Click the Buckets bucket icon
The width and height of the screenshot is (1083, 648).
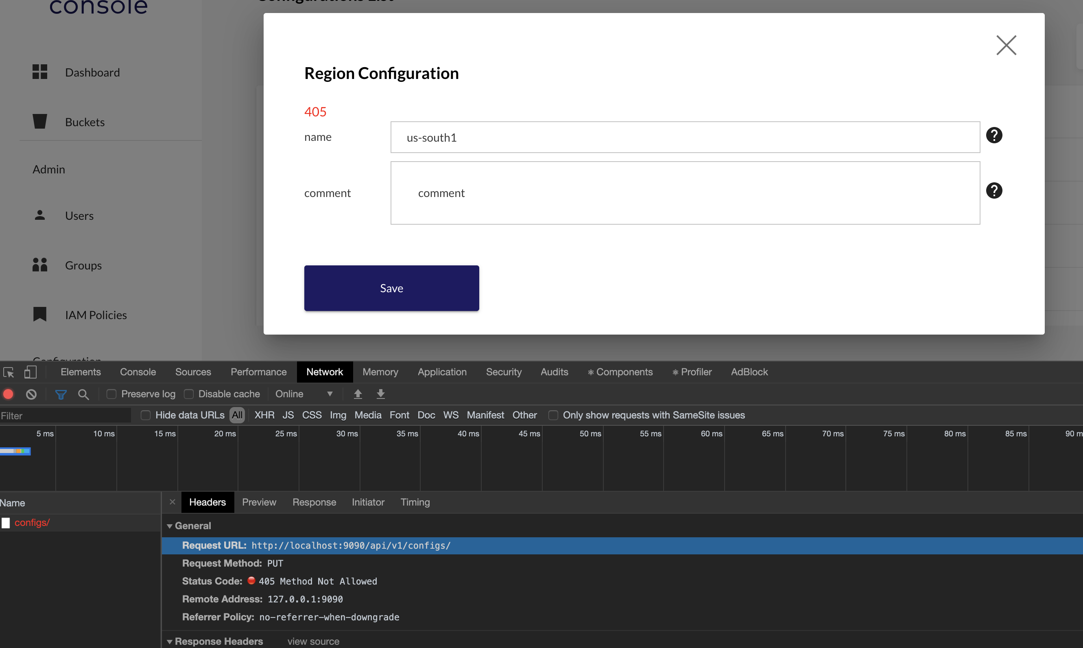click(x=40, y=121)
